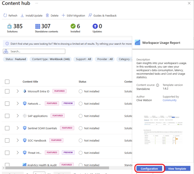Sort by the Content title column header

click(30, 82)
